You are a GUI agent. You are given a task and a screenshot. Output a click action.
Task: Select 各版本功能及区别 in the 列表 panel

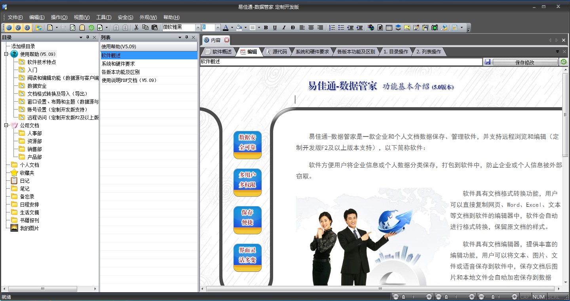pyautogui.click(x=148, y=72)
